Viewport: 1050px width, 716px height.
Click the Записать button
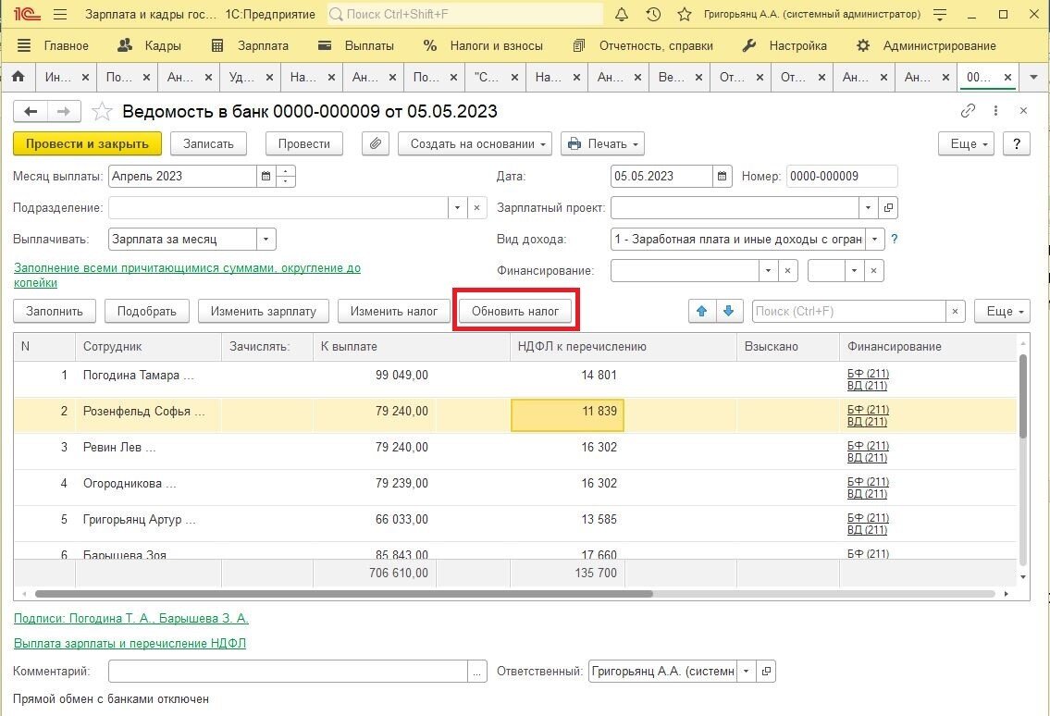click(x=208, y=143)
